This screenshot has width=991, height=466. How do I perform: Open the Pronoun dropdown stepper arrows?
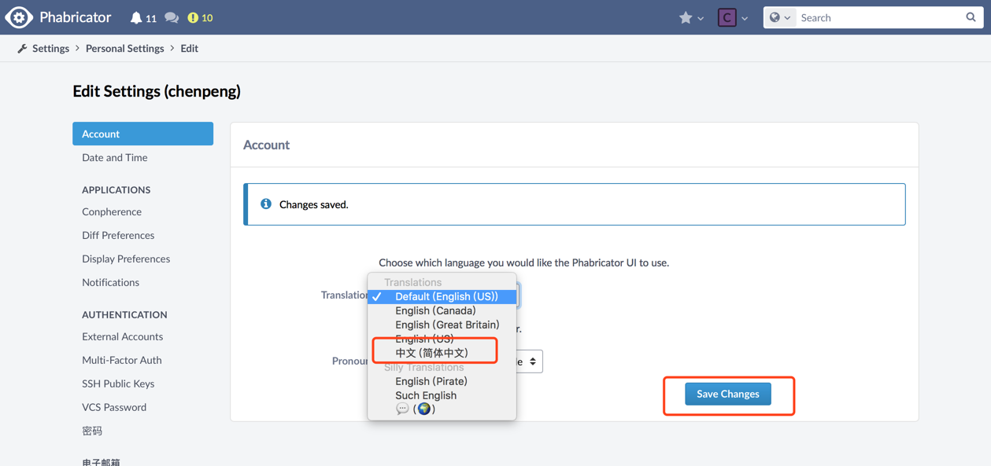[x=533, y=361]
